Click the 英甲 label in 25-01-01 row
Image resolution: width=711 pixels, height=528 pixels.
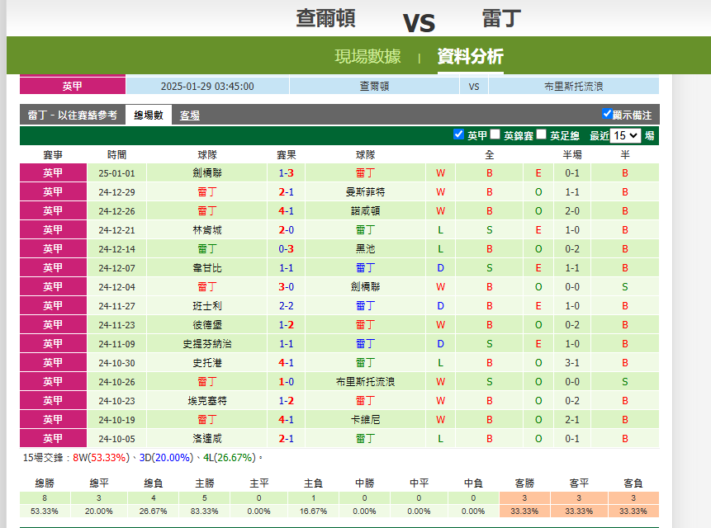tap(53, 173)
